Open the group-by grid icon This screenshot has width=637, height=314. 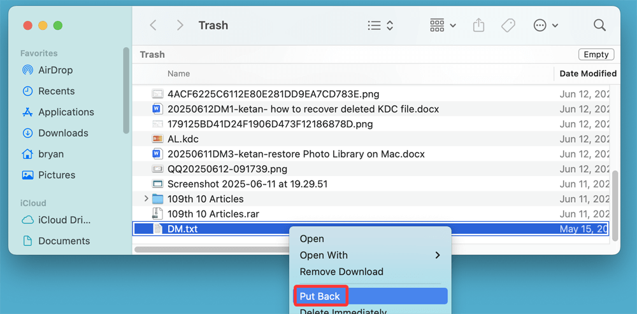pos(437,25)
